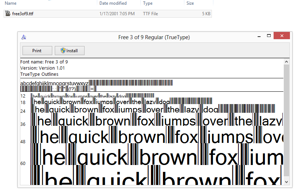Click the '1/17/2001 7:05 PM' date cell
Viewport: 299px width, 194px height.
tap(117, 14)
